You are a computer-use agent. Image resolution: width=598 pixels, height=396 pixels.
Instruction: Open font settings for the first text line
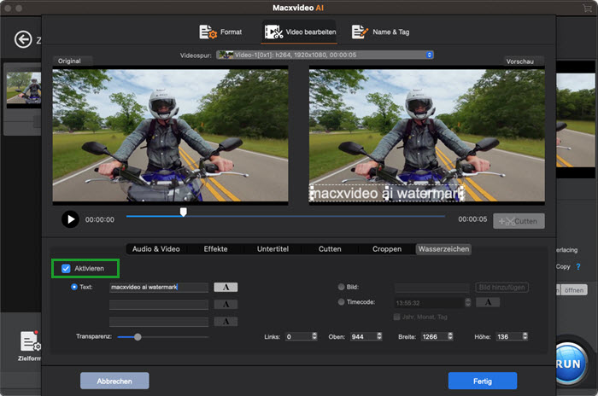coord(226,287)
